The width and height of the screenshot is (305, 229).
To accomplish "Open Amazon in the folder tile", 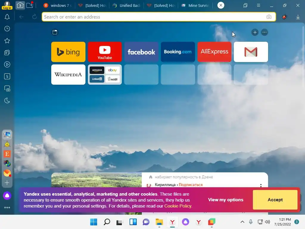I will click(97, 70).
